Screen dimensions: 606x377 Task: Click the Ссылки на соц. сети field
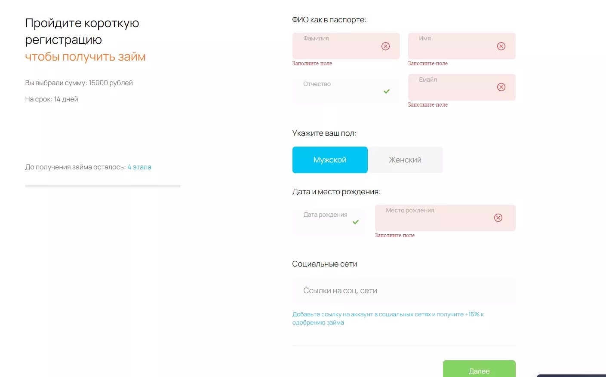(x=403, y=291)
